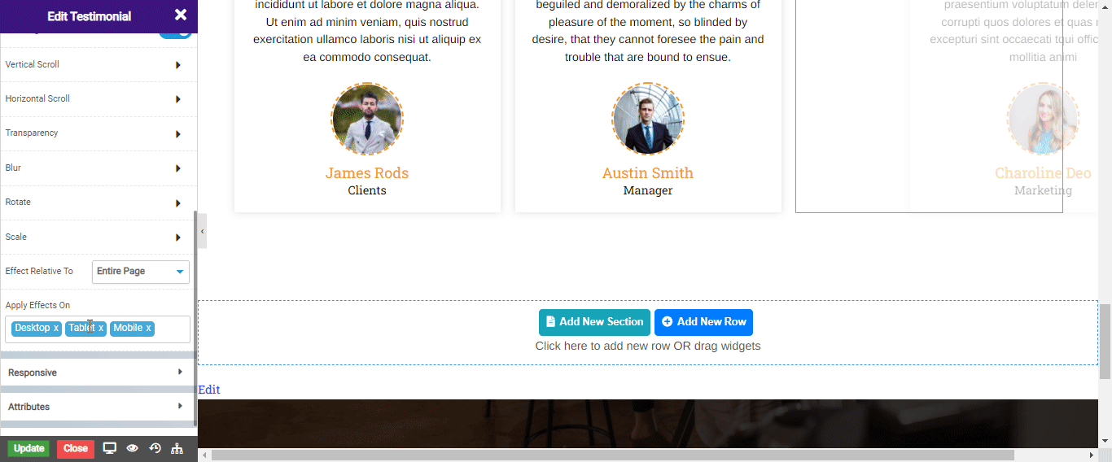
Task: Open the Effect Relative To dropdown
Action: (x=141, y=272)
